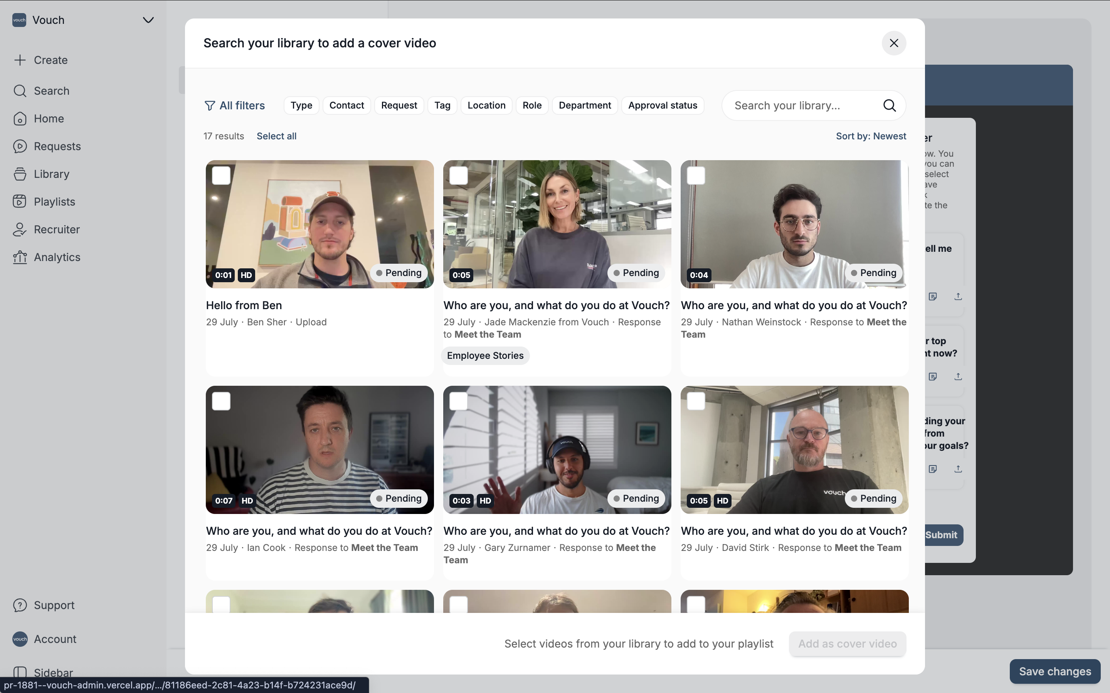1110x693 pixels.
Task: Open the Playlists menu item label
Action: click(55, 202)
